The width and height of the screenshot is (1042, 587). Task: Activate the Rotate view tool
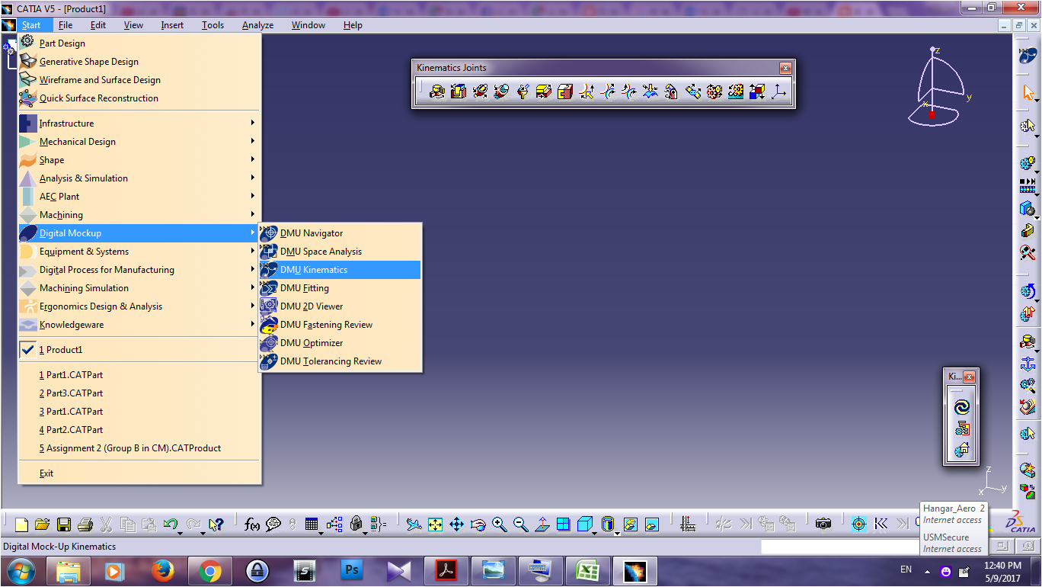point(478,524)
